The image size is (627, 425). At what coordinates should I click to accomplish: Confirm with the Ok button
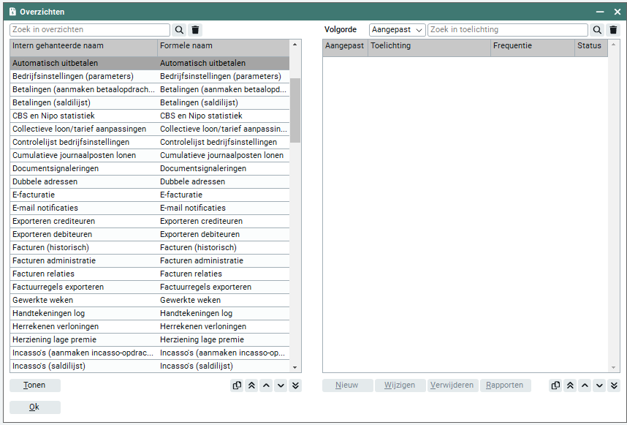click(34, 407)
